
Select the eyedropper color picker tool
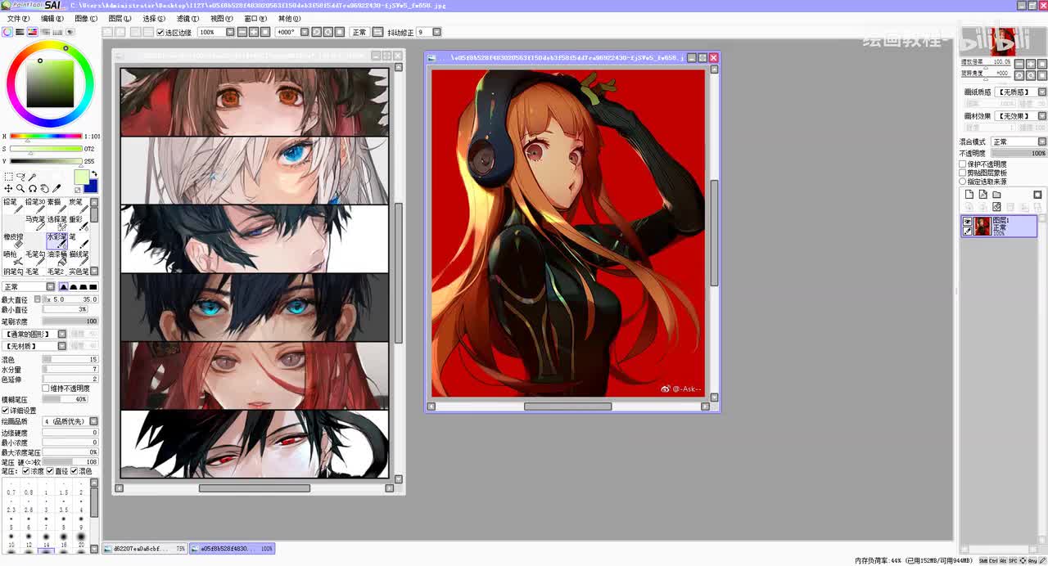(x=56, y=189)
